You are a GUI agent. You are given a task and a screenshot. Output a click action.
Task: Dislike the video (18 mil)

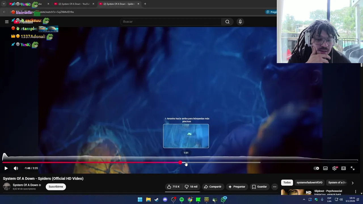[x=191, y=187]
